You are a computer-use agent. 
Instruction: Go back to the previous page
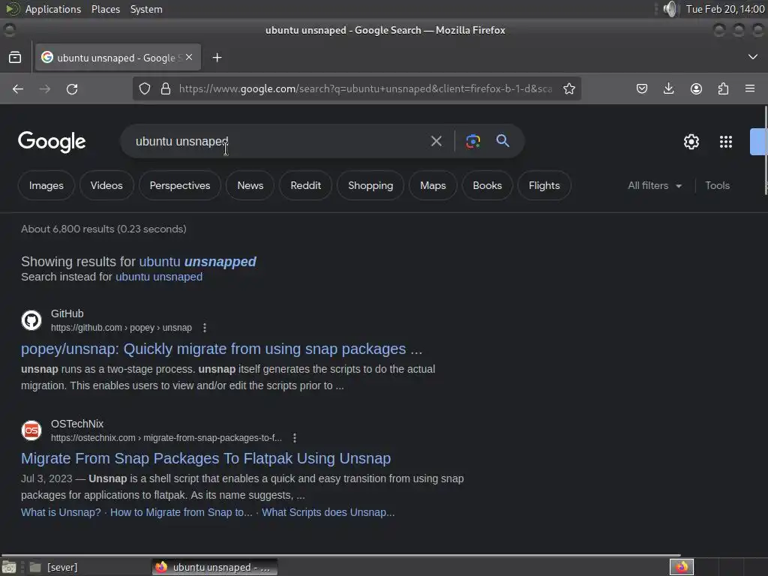[18, 88]
